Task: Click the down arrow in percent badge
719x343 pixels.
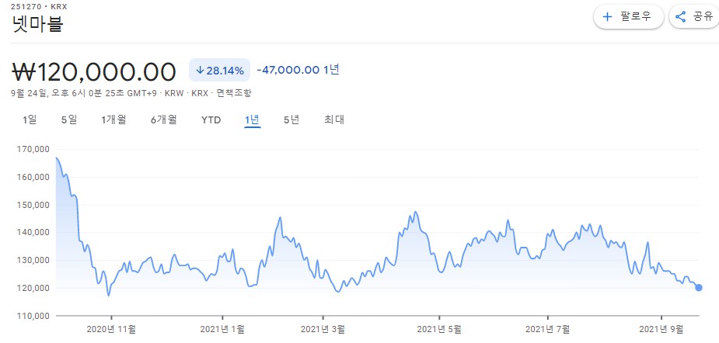Action: click(x=200, y=70)
